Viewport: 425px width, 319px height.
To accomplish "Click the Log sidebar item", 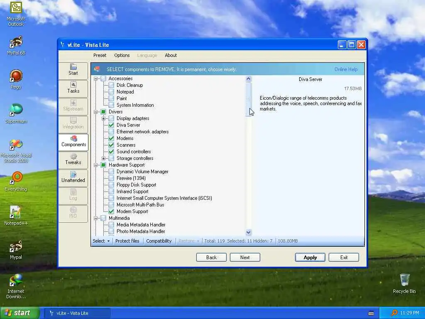I will (x=73, y=195).
